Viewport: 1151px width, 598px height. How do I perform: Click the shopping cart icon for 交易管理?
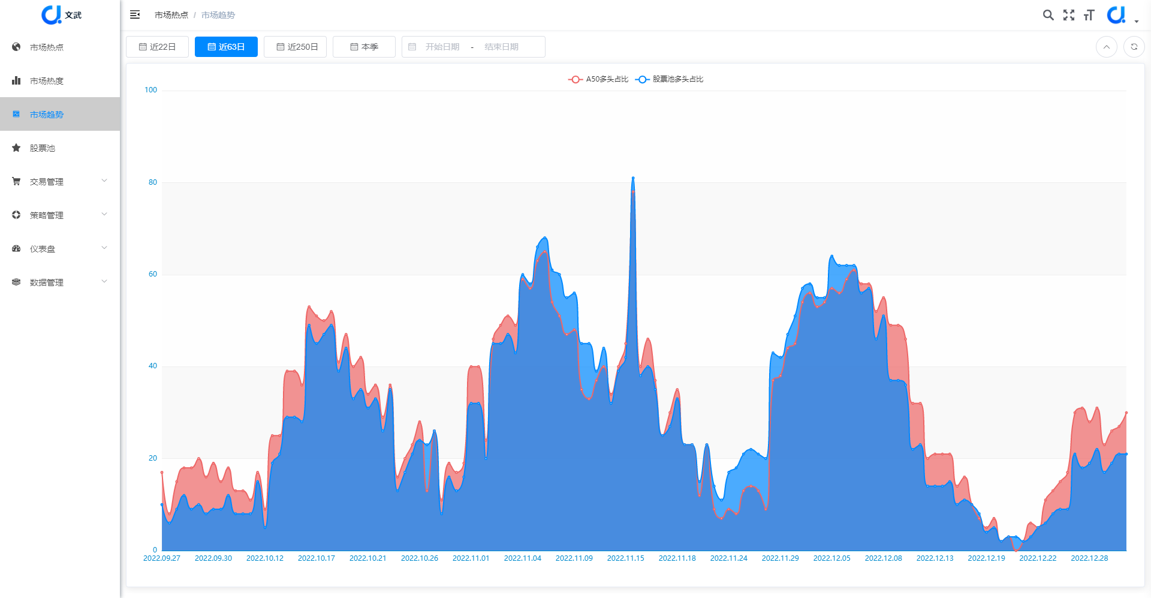pos(16,181)
